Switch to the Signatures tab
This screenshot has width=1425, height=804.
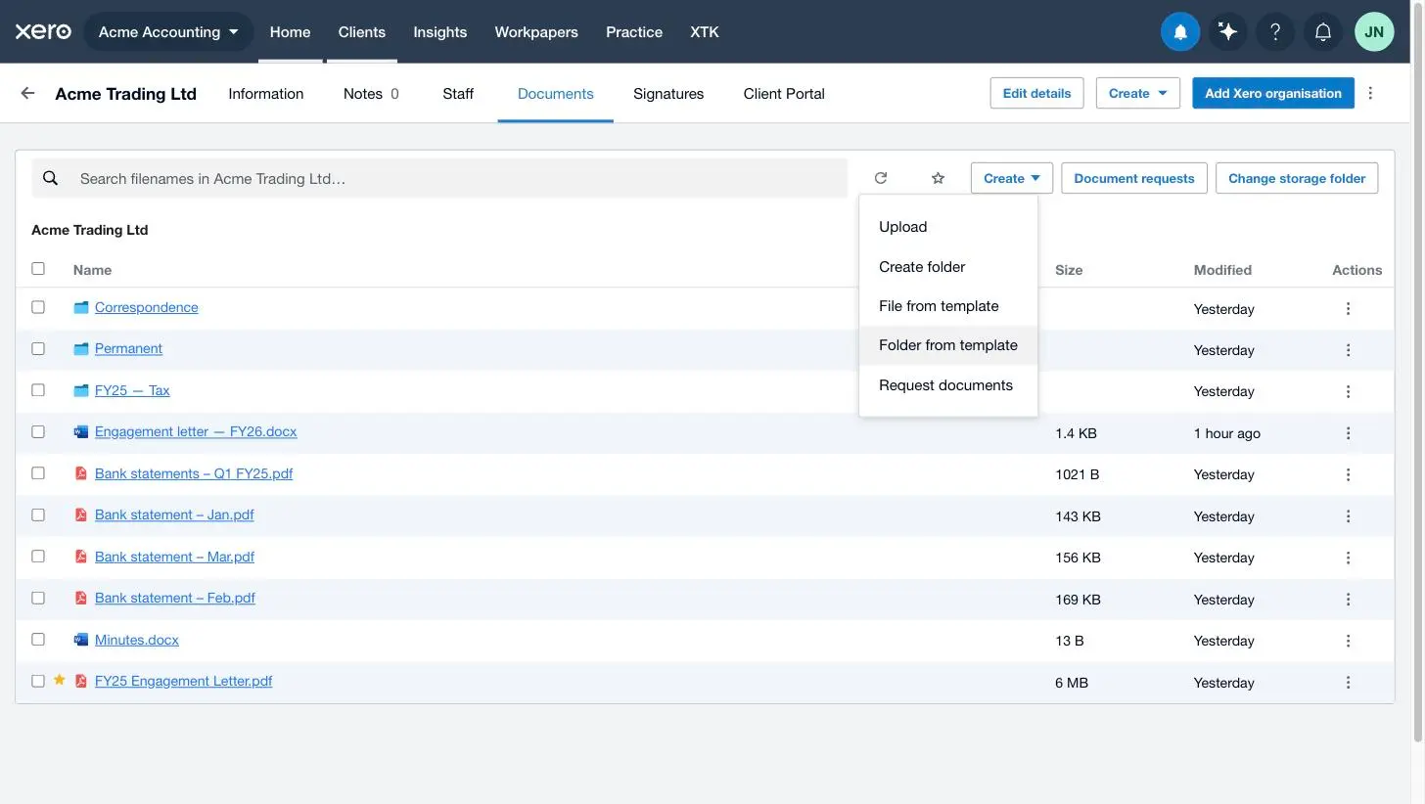668,94
